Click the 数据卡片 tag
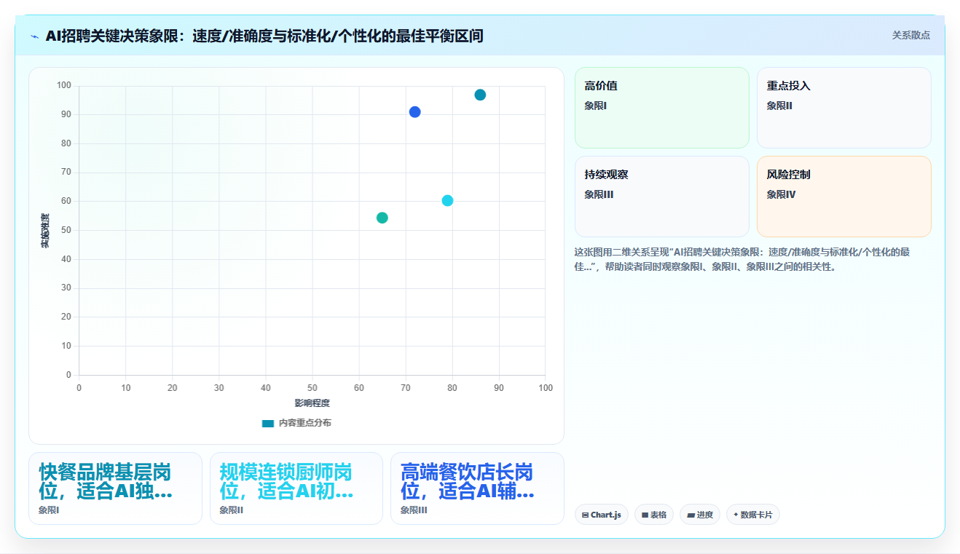 [x=752, y=515]
